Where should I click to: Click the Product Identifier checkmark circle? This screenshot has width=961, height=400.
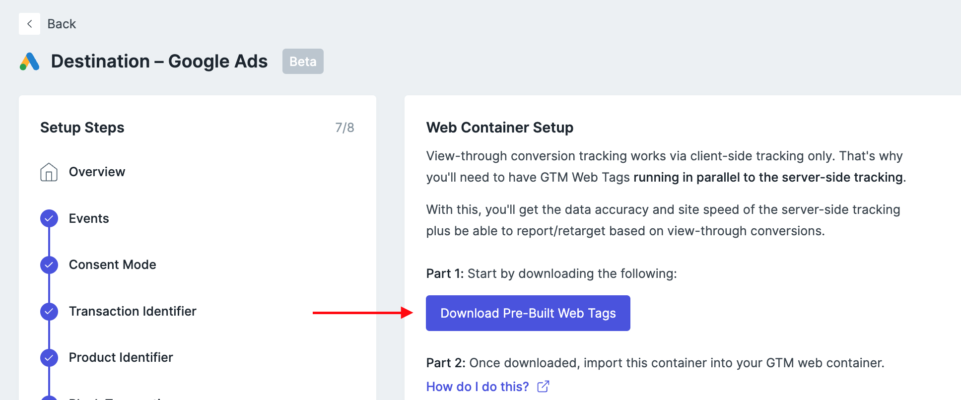(x=49, y=357)
